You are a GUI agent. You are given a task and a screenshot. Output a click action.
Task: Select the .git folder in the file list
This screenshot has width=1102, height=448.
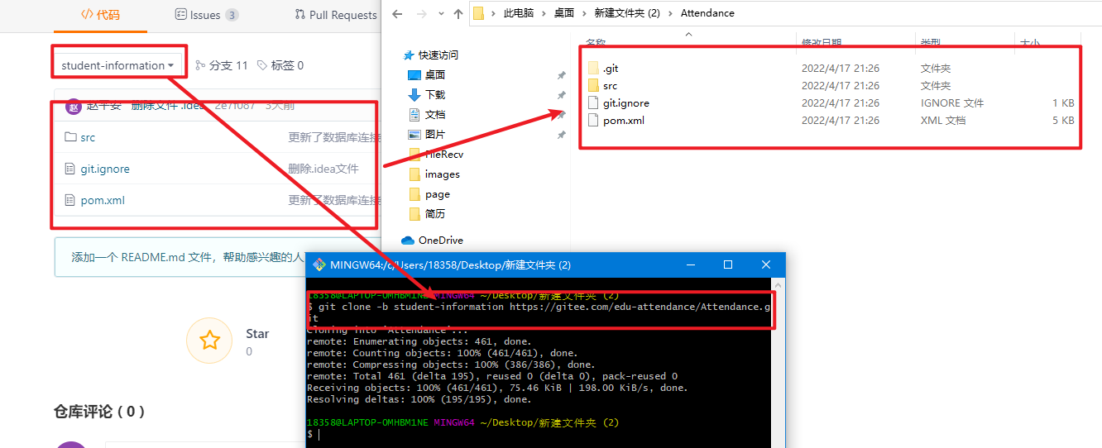pyautogui.click(x=610, y=69)
